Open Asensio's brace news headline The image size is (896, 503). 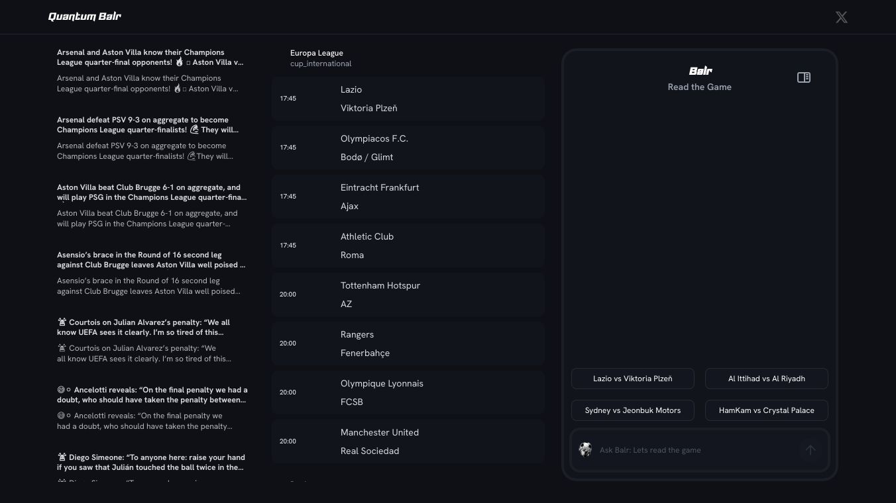point(151,260)
